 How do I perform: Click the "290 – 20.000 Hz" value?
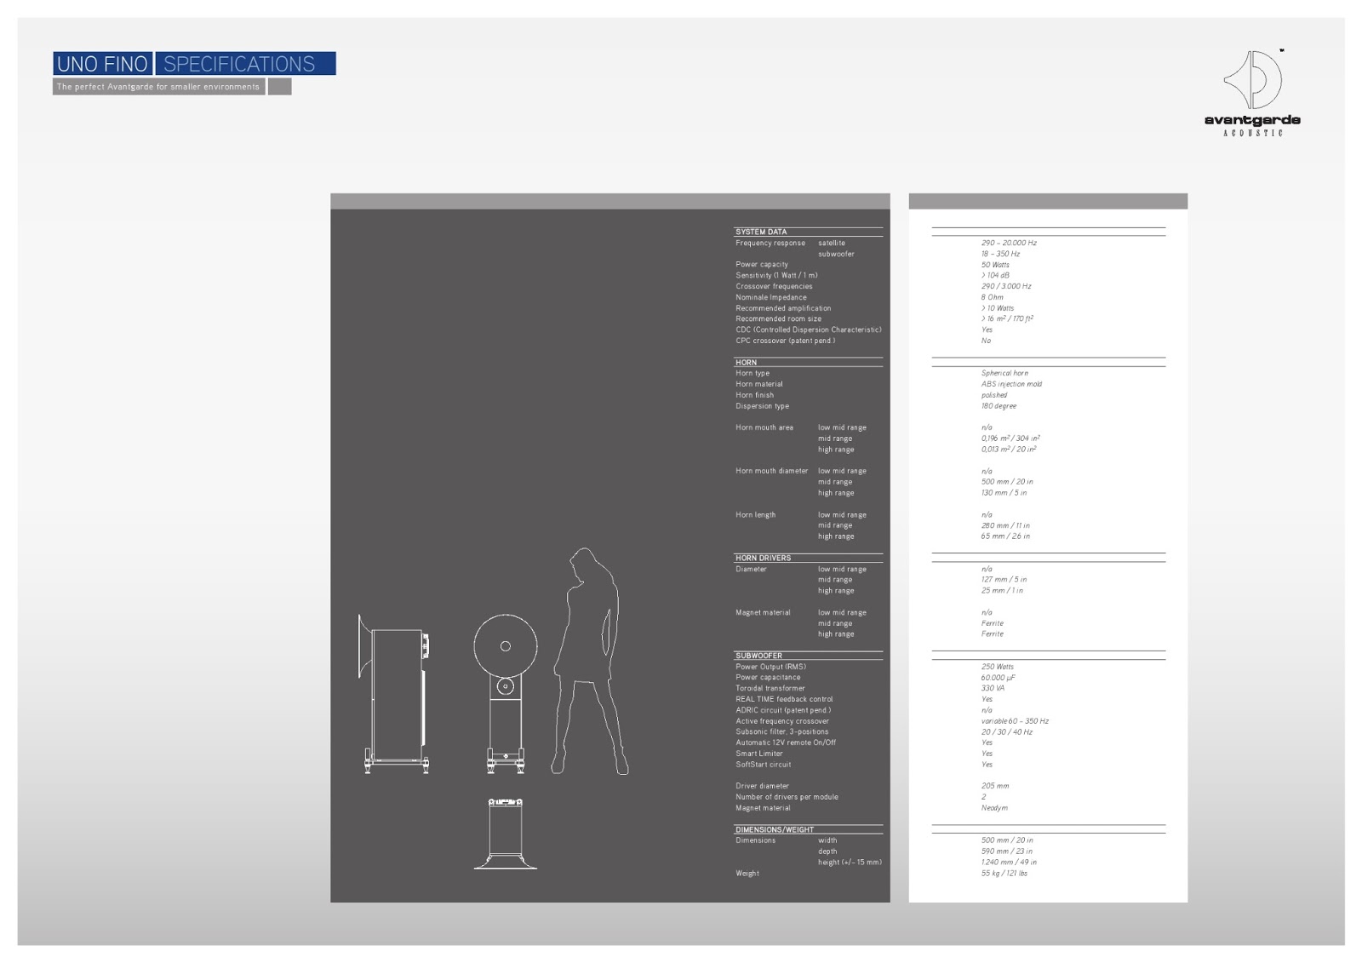point(1009,244)
